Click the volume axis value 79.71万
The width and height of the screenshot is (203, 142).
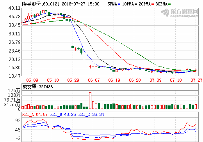pos(12,100)
